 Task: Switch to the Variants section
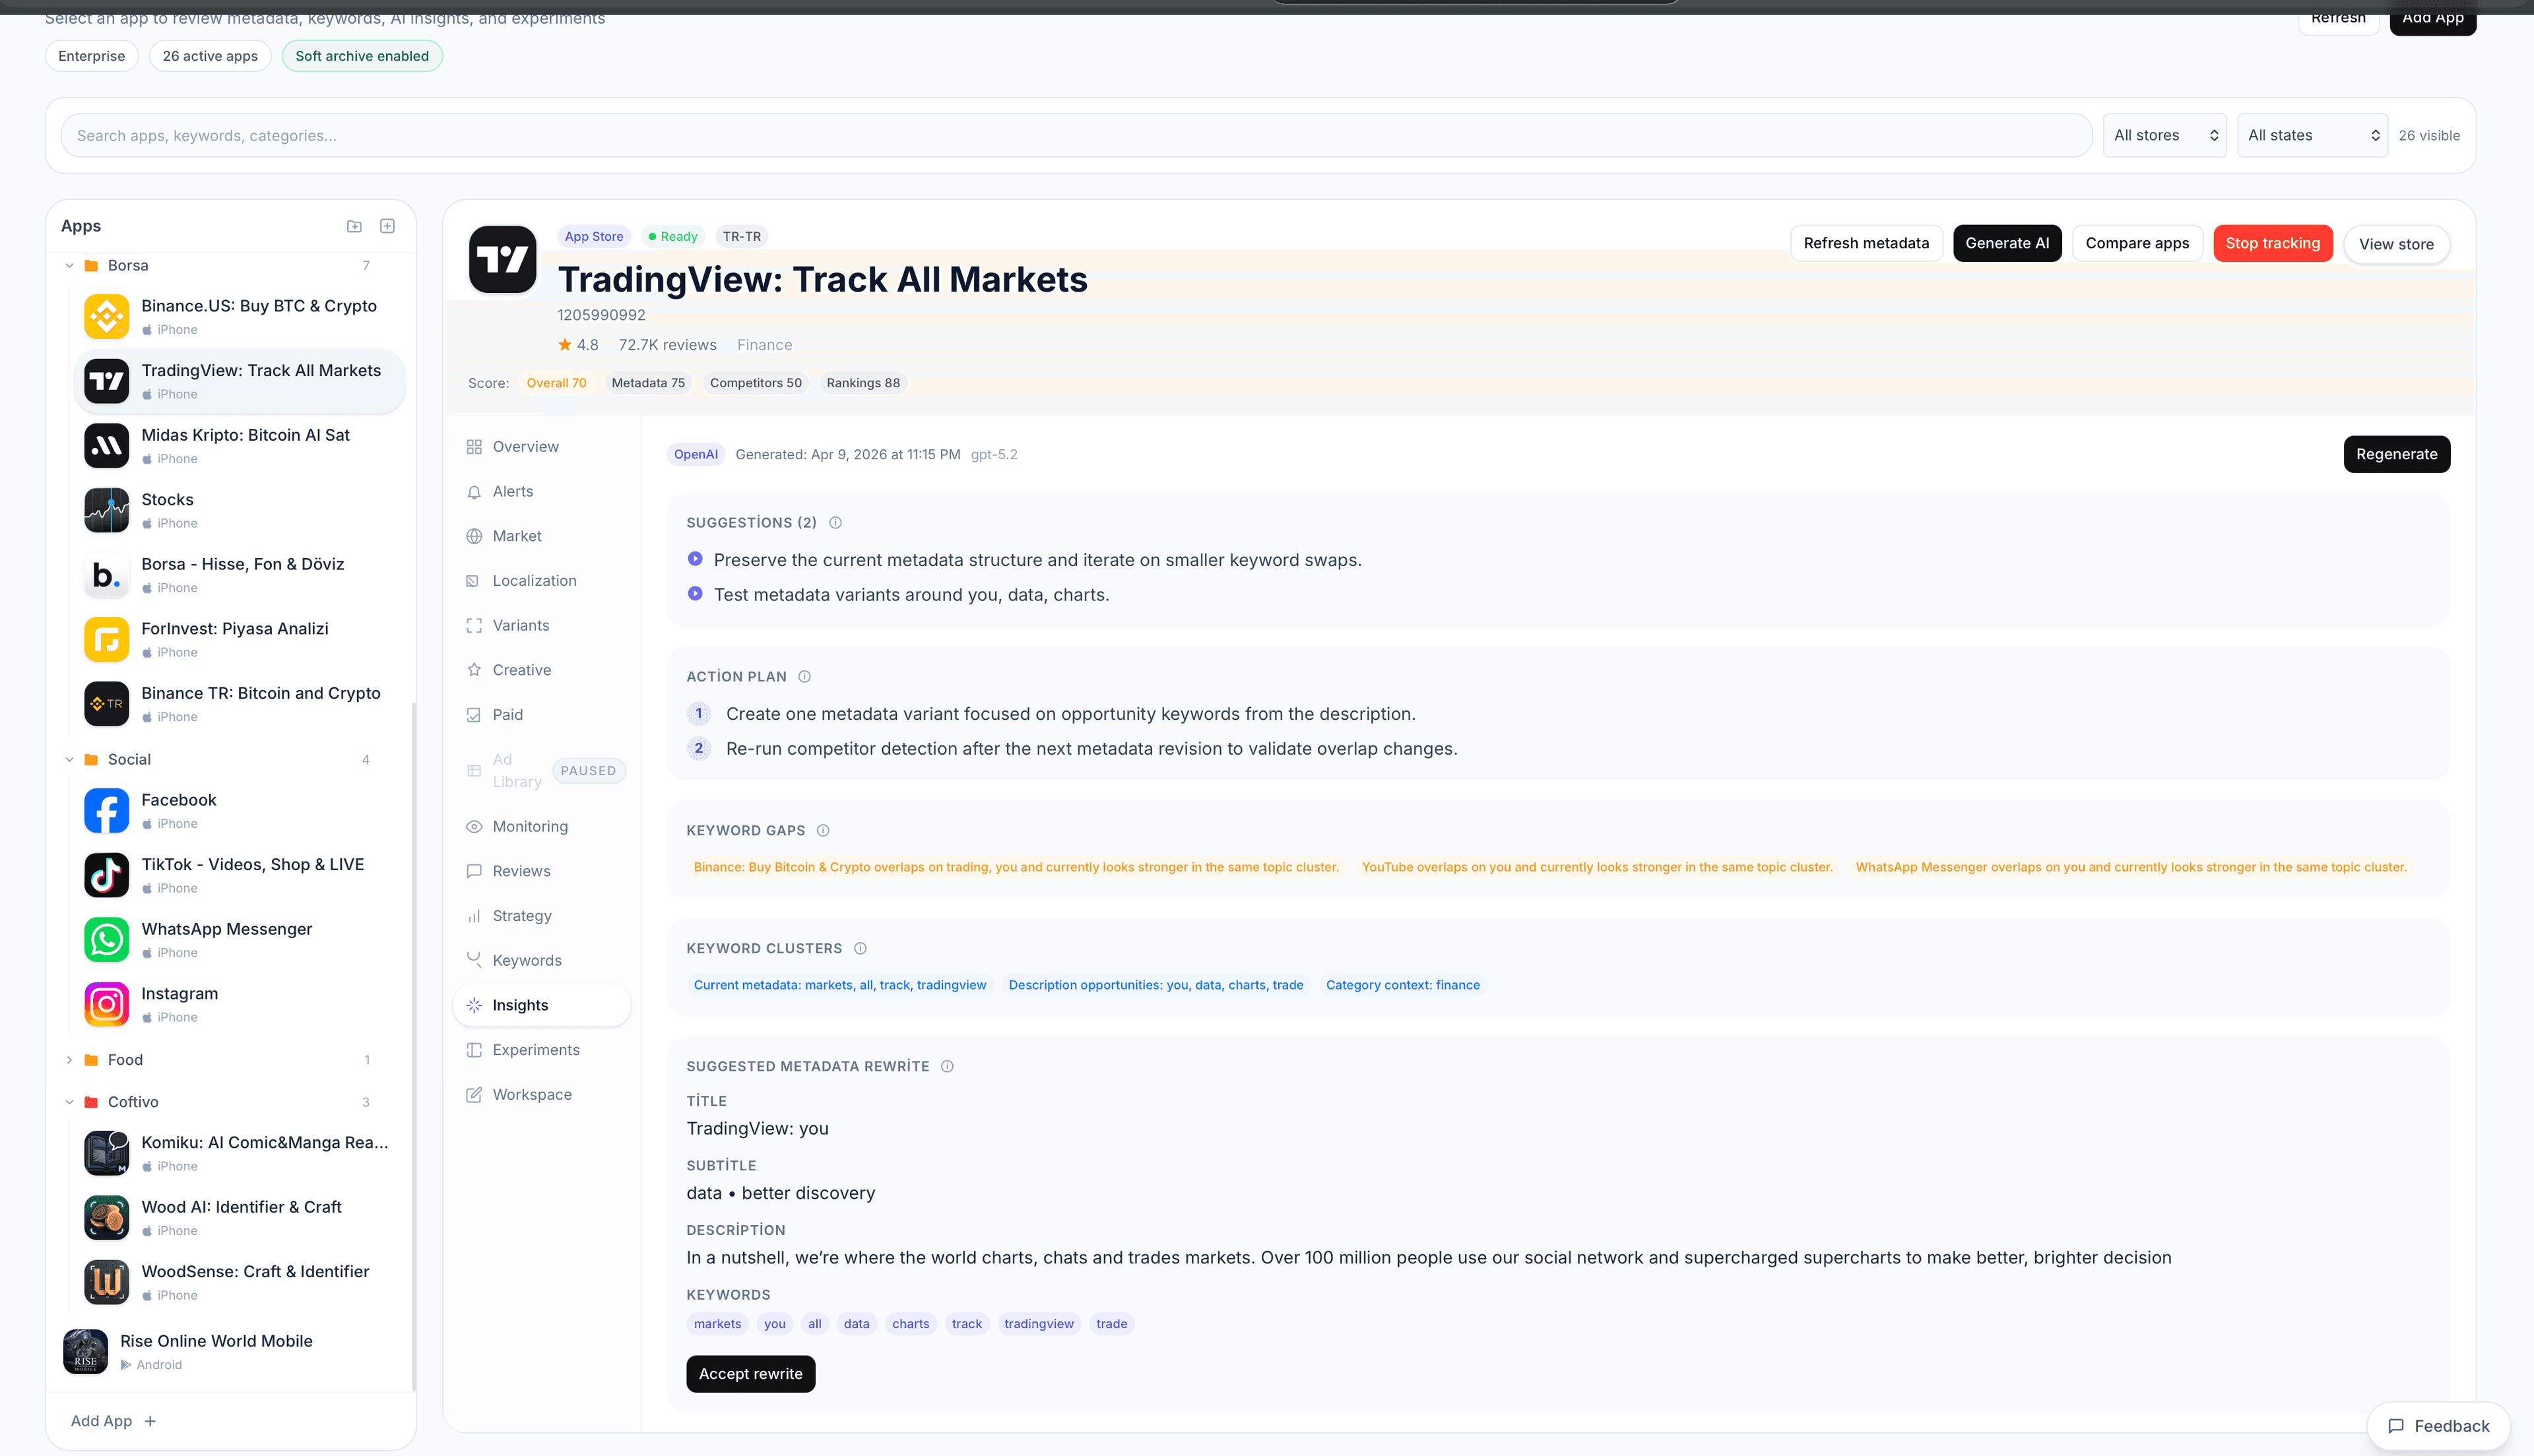point(541,625)
